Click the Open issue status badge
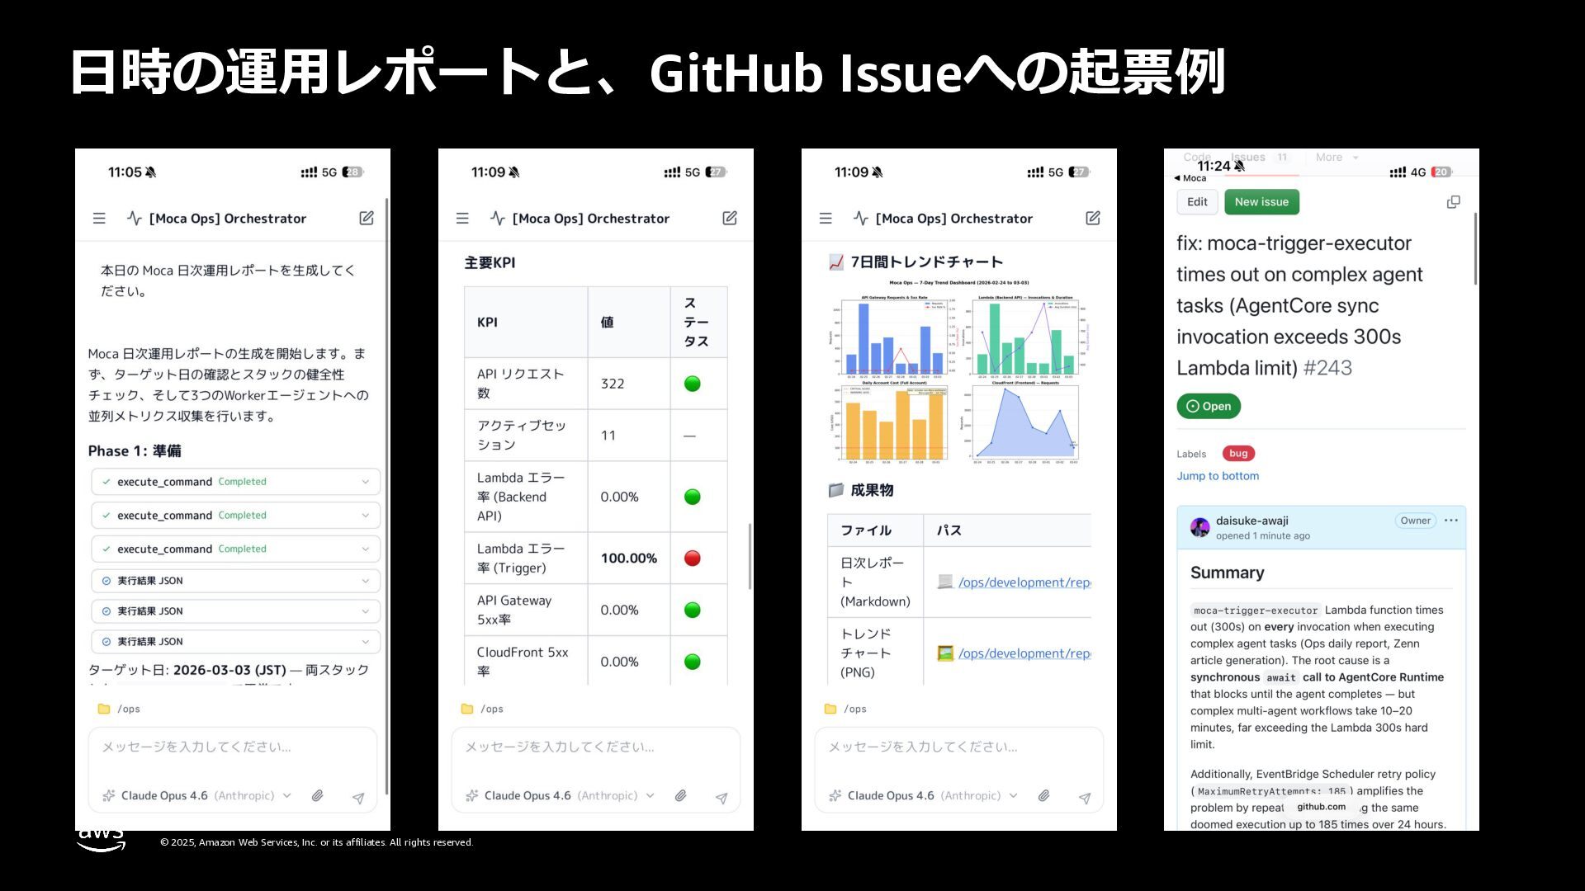The image size is (1585, 891). (1209, 406)
